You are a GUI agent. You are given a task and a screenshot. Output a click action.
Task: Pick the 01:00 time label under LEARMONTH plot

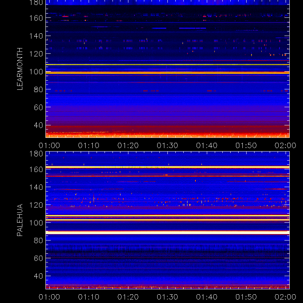point(49,145)
